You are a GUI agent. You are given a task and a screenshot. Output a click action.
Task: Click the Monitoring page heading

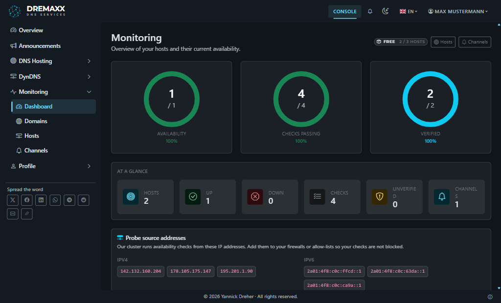point(137,38)
